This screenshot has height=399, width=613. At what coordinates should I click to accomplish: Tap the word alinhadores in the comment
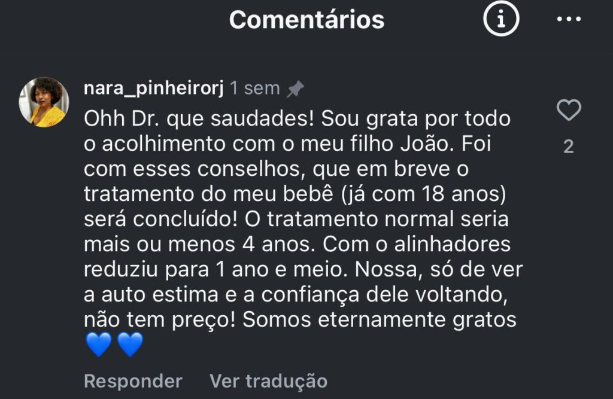click(x=453, y=244)
